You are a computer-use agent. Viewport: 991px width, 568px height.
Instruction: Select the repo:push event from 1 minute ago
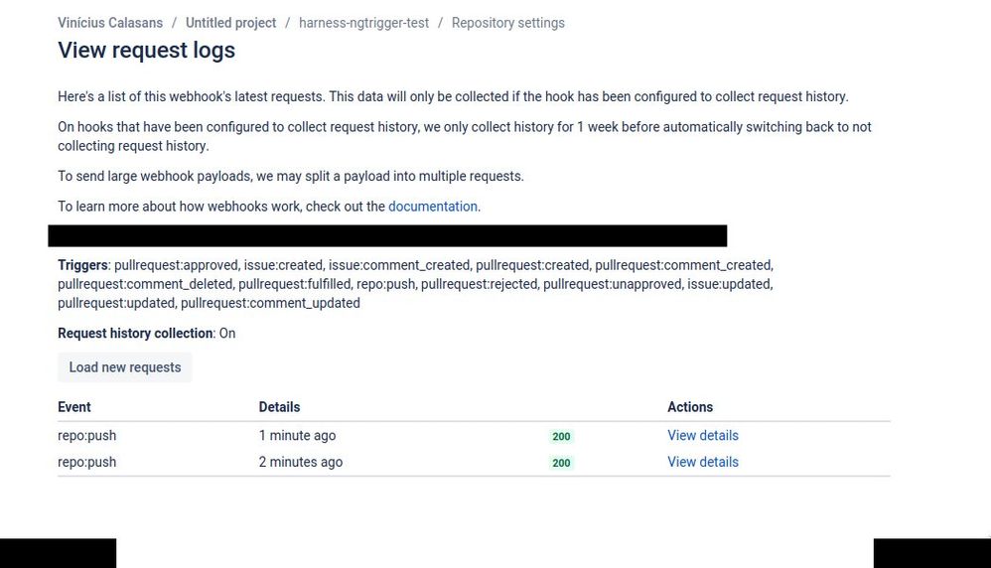[87, 435]
